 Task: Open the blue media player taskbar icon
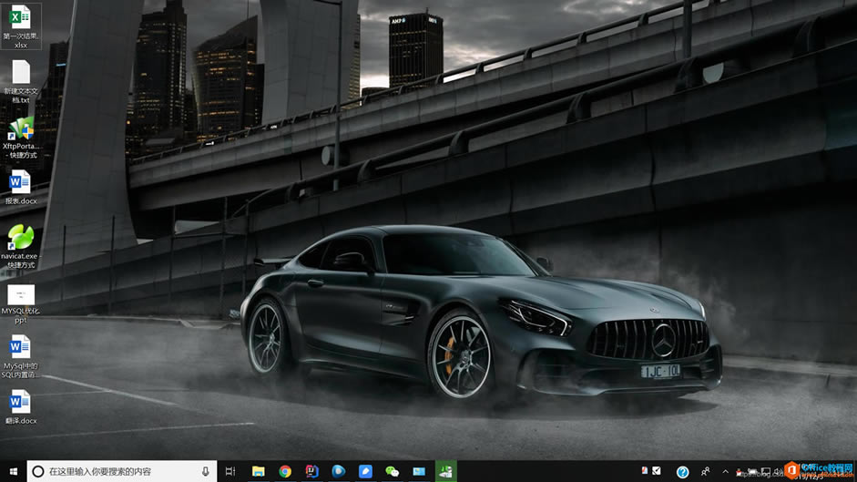click(x=338, y=471)
